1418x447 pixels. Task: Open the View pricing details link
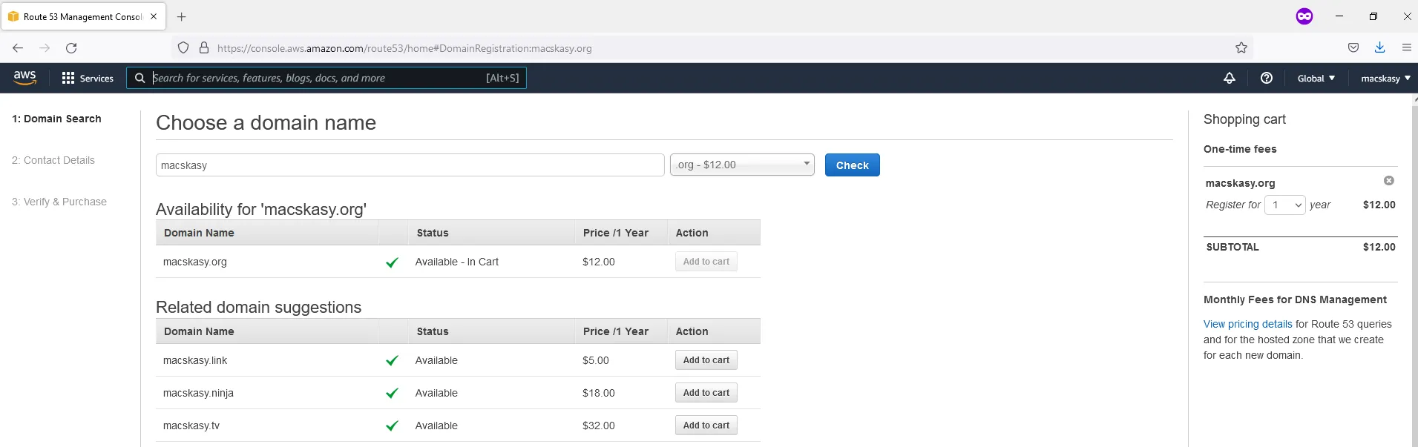(1248, 324)
